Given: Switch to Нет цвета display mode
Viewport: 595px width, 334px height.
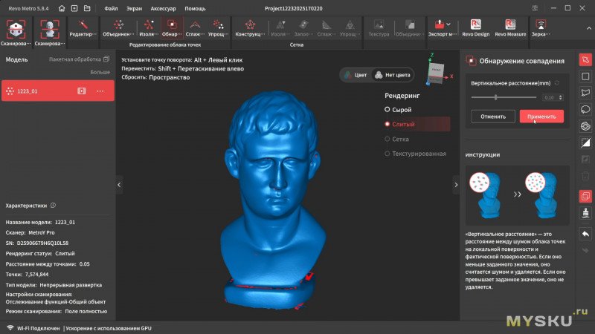Looking at the screenshot, I should (x=393, y=75).
